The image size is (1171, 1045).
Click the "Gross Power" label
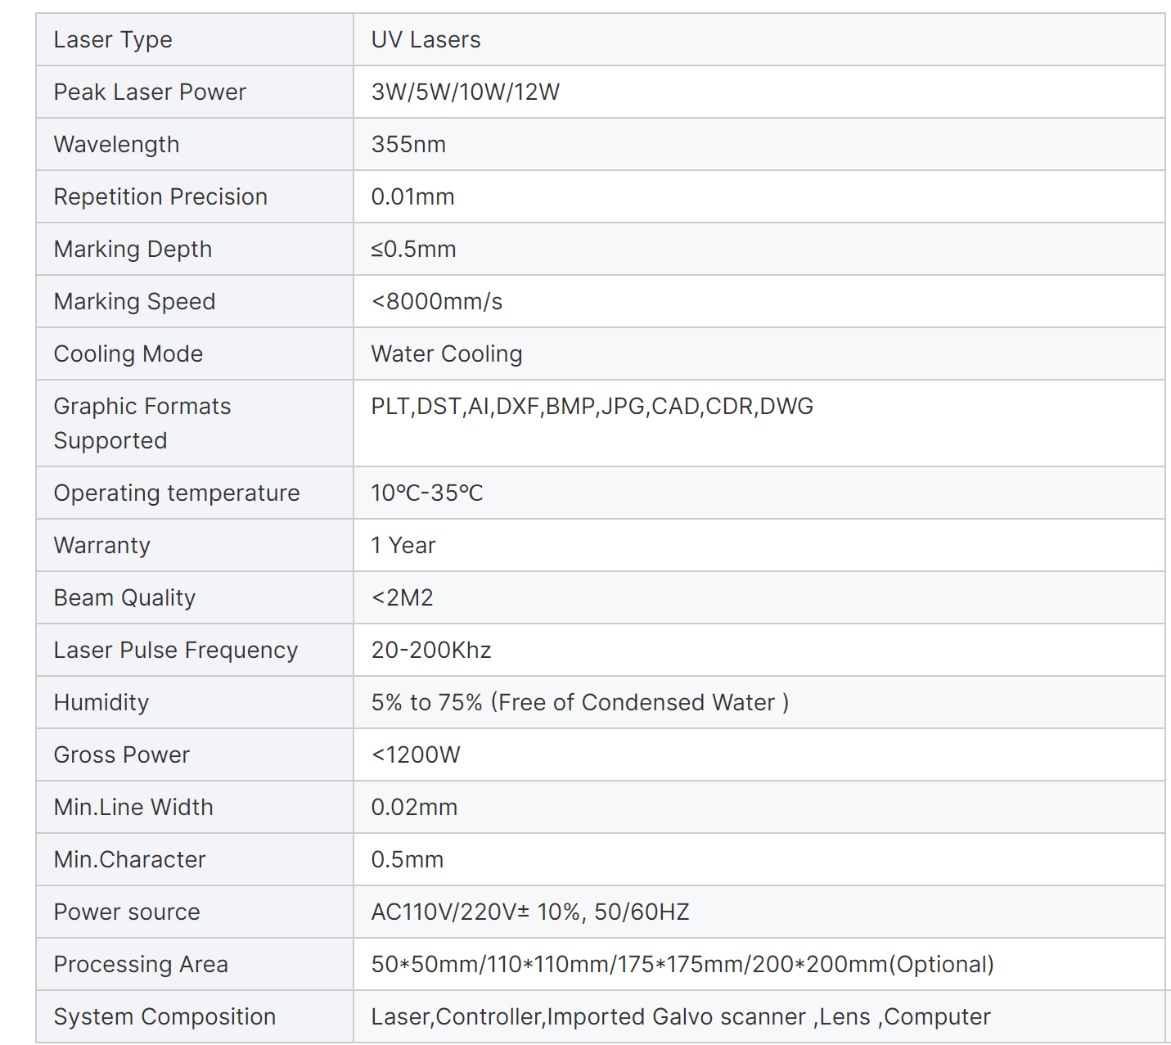coord(122,755)
